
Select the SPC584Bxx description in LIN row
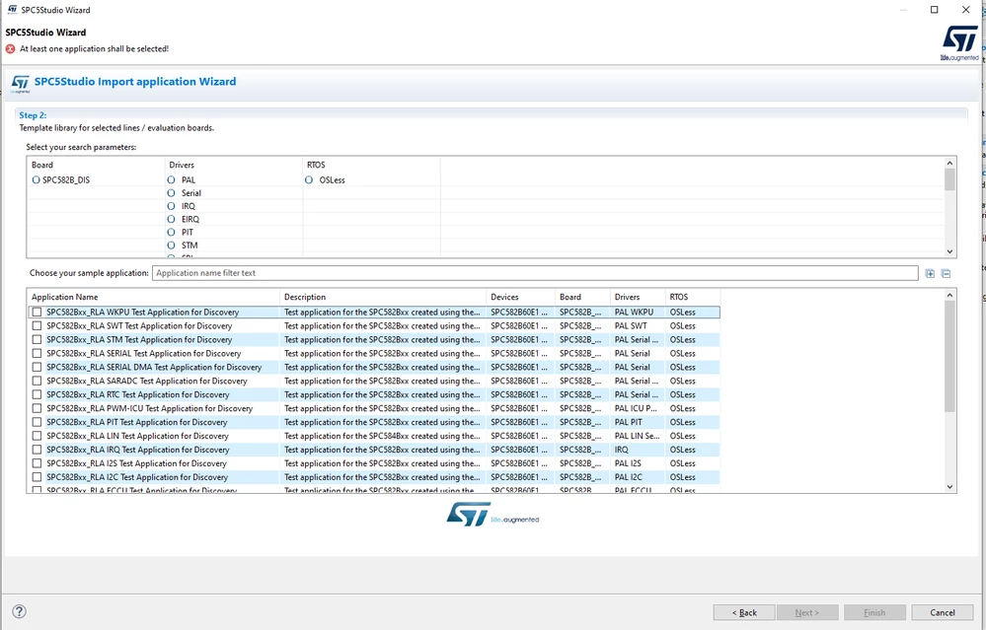(382, 436)
